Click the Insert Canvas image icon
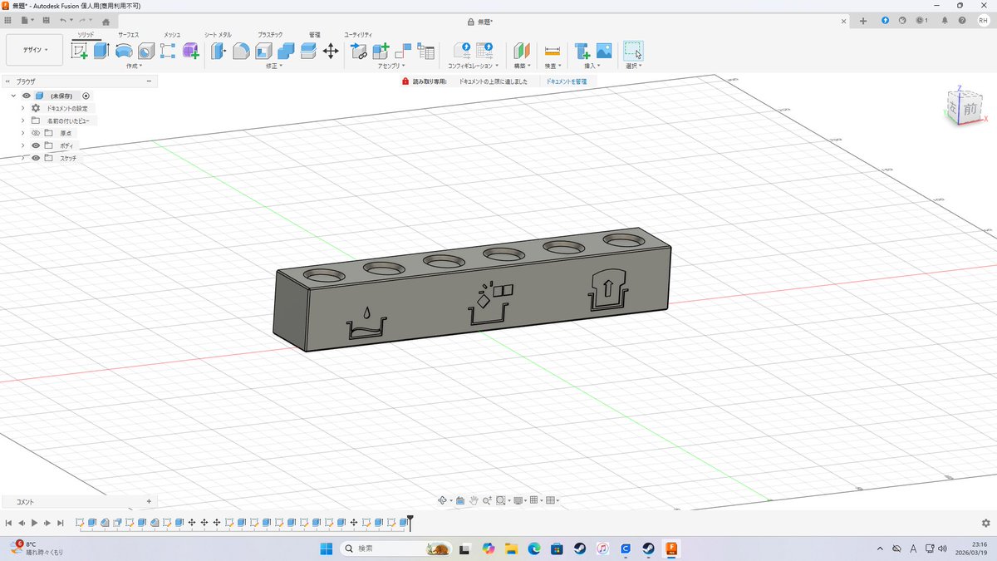 [x=604, y=51]
